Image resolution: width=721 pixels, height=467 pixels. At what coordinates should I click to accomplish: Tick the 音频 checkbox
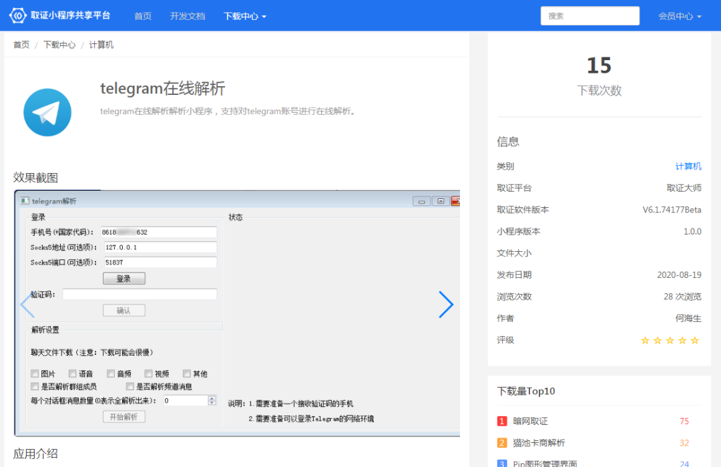point(111,373)
